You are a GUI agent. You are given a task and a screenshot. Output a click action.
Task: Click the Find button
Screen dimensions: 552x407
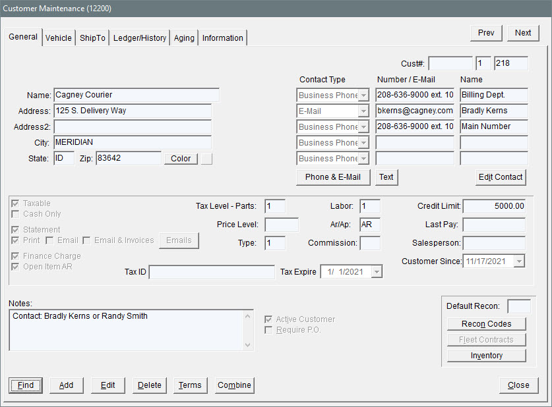[x=26, y=385]
